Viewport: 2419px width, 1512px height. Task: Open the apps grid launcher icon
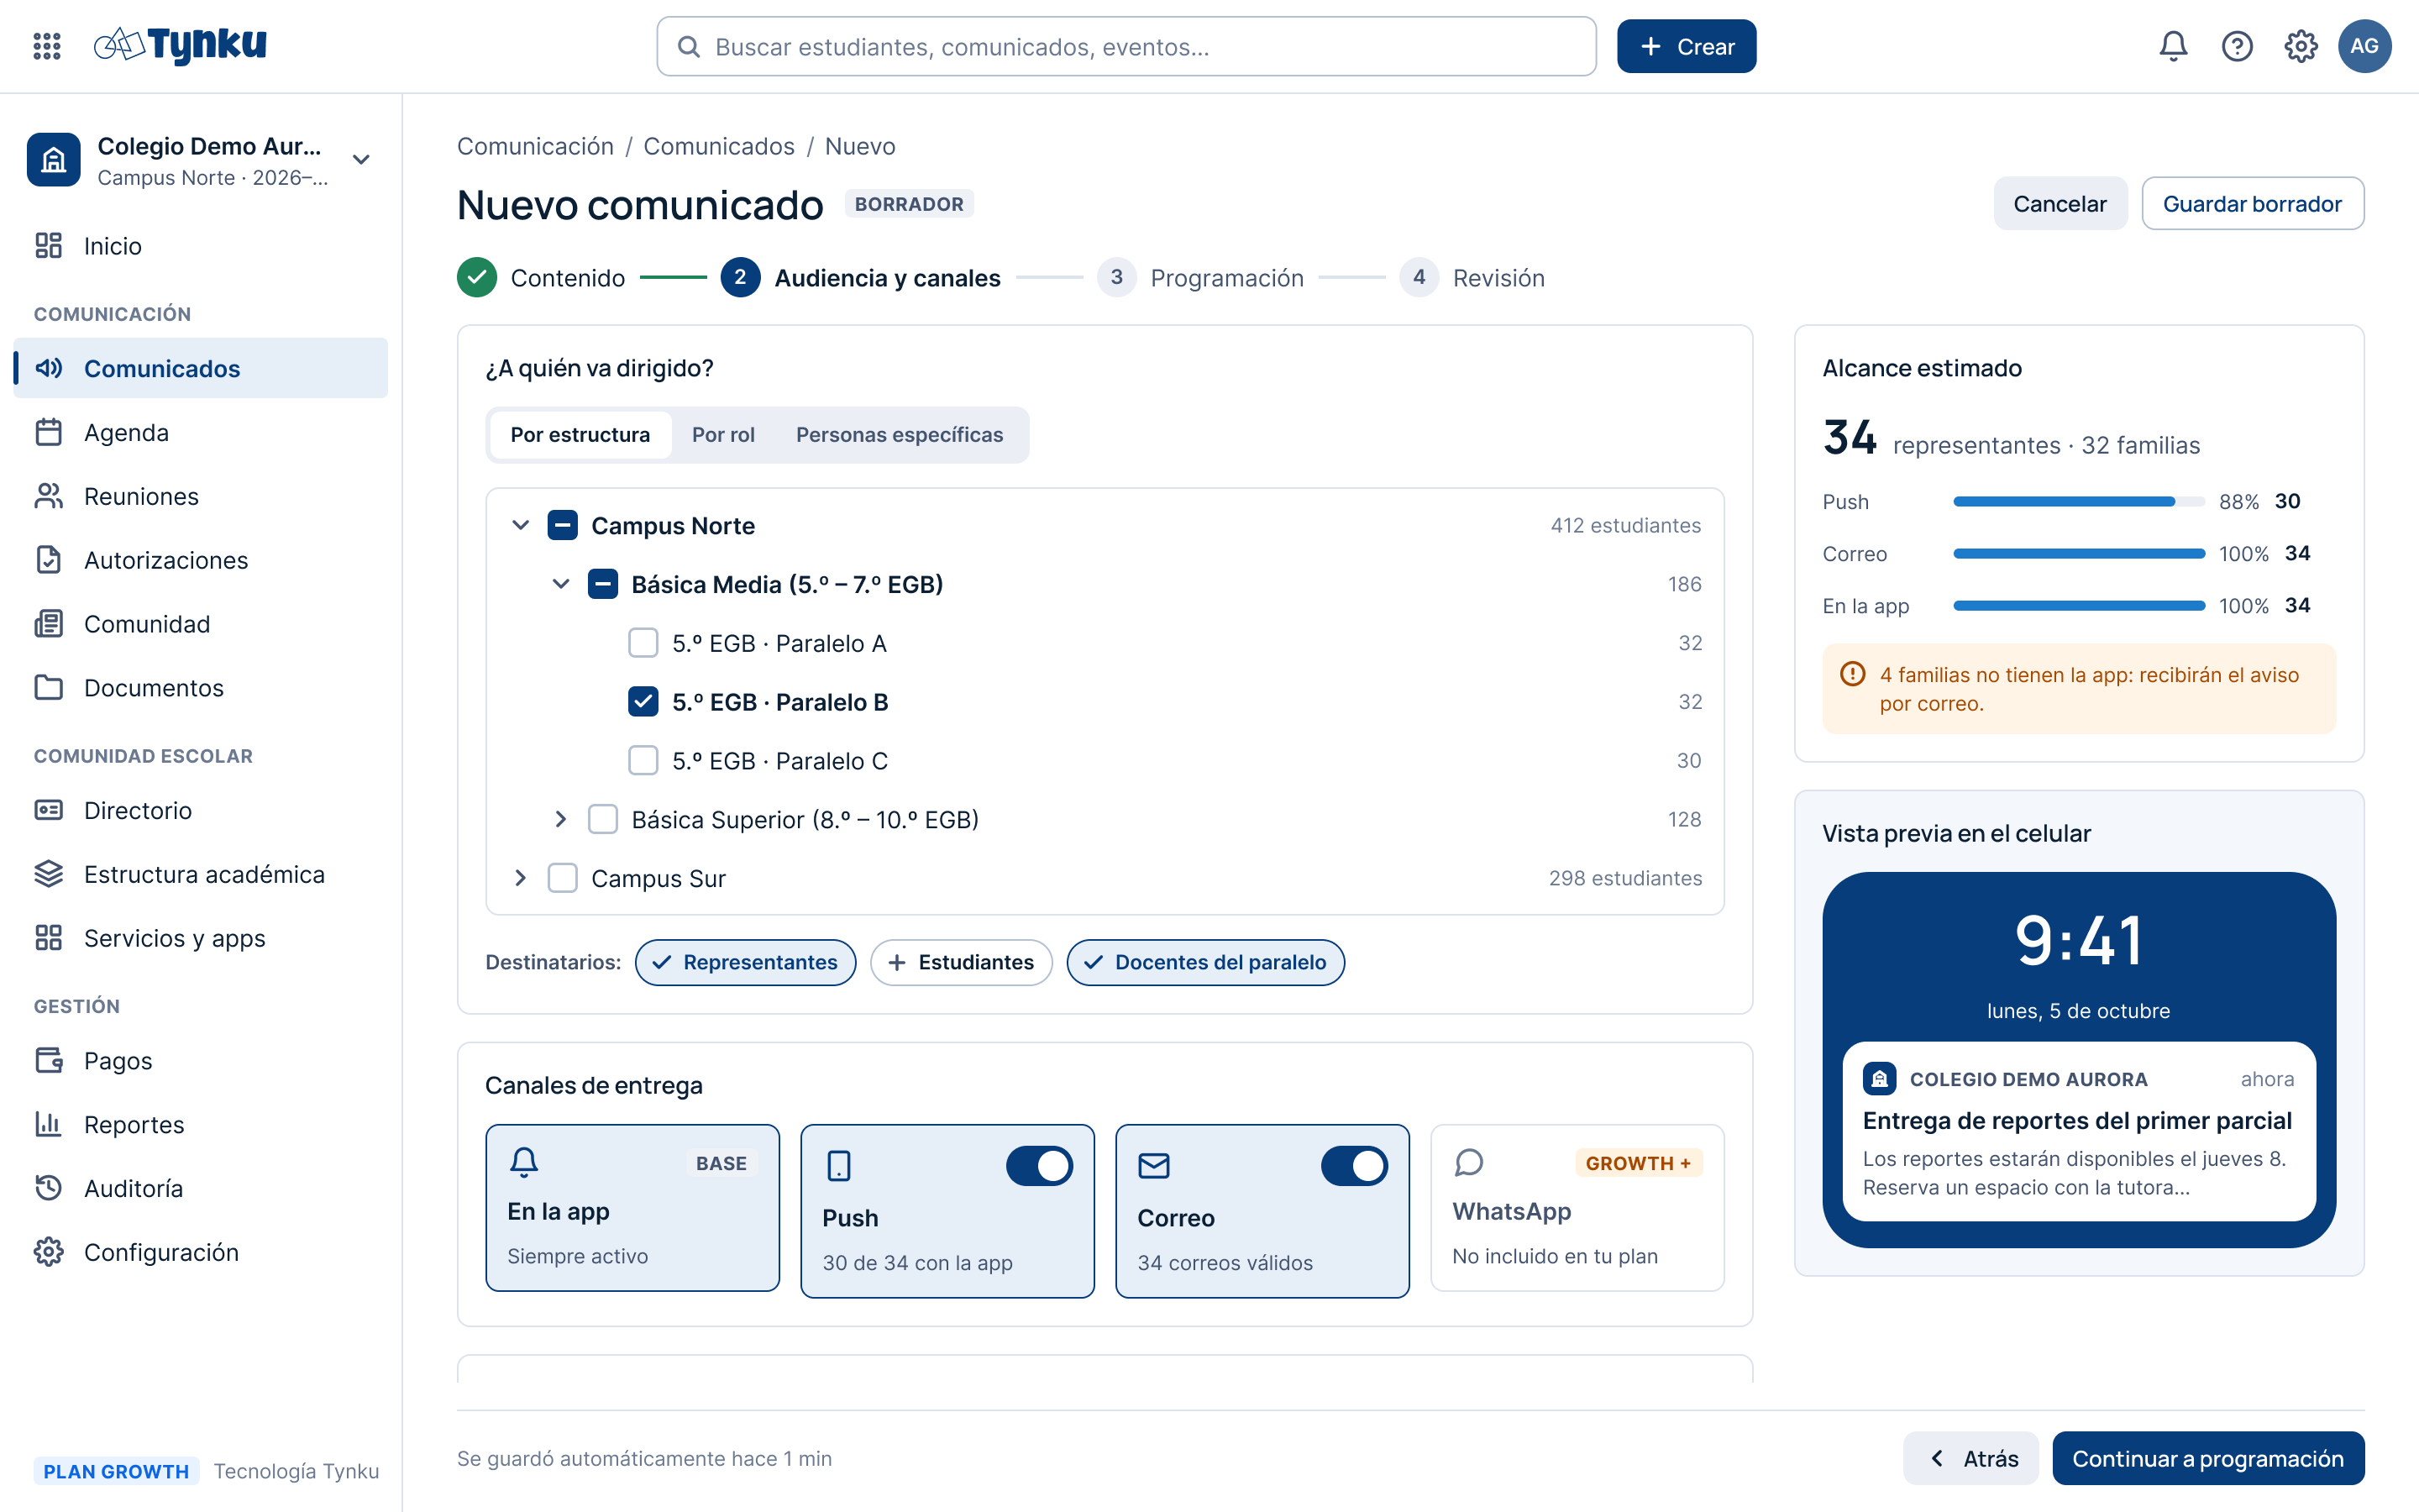click(x=47, y=46)
